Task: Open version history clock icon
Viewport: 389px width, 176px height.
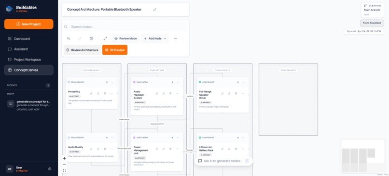Action: click(91, 38)
